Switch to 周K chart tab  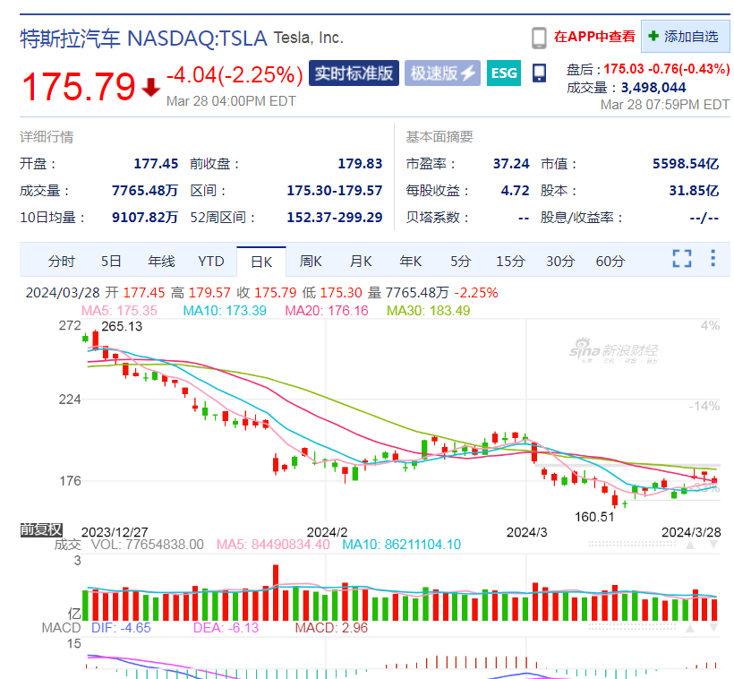pos(311,261)
